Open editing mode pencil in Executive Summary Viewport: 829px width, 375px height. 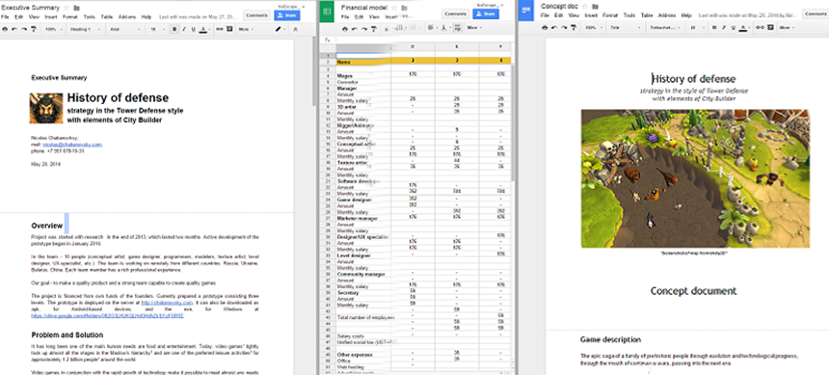pyautogui.click(x=281, y=29)
